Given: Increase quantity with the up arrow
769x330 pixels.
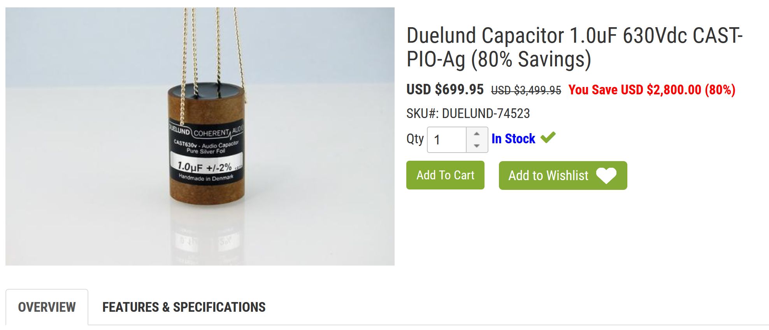Looking at the screenshot, I should coord(477,134).
